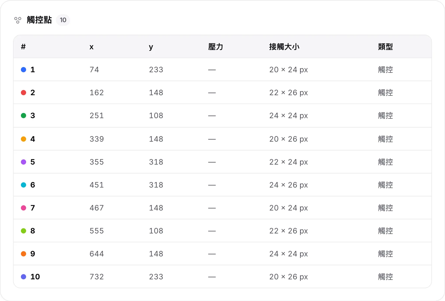Click y value 108 in row 3
Viewport: 445px width, 301px height.
tap(156, 116)
